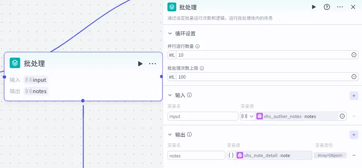The image size is (362, 168).
Task: Open variable picker for input value
Action: tap(342, 116)
